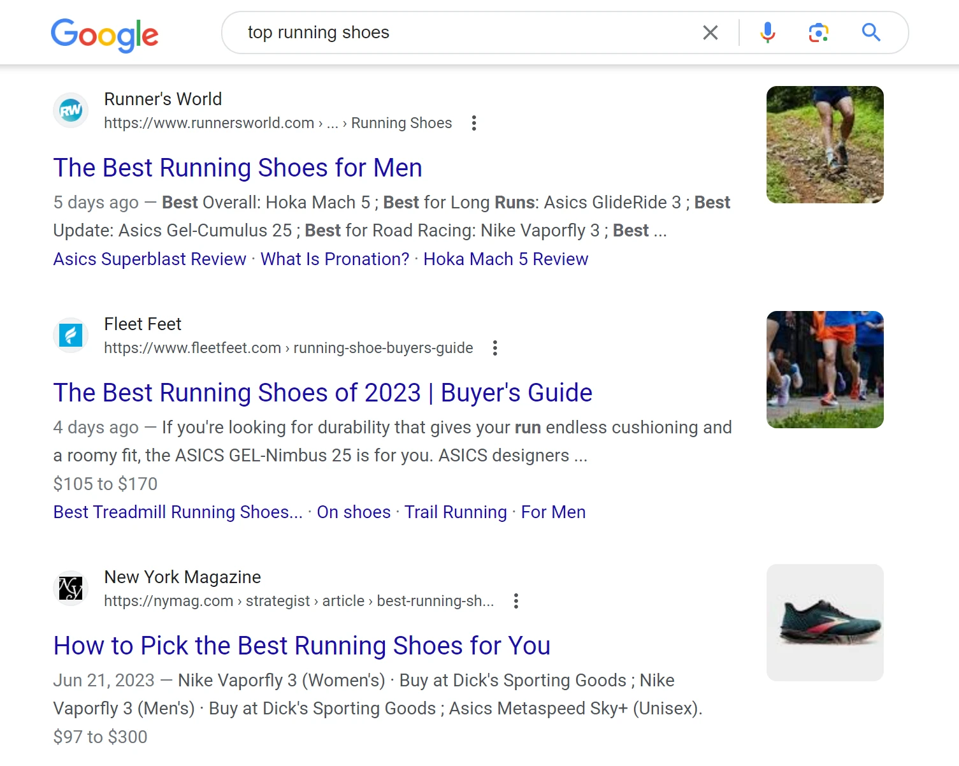959x766 pixels.
Task: Open three-dot menu for Runner's World result
Action: tap(473, 123)
